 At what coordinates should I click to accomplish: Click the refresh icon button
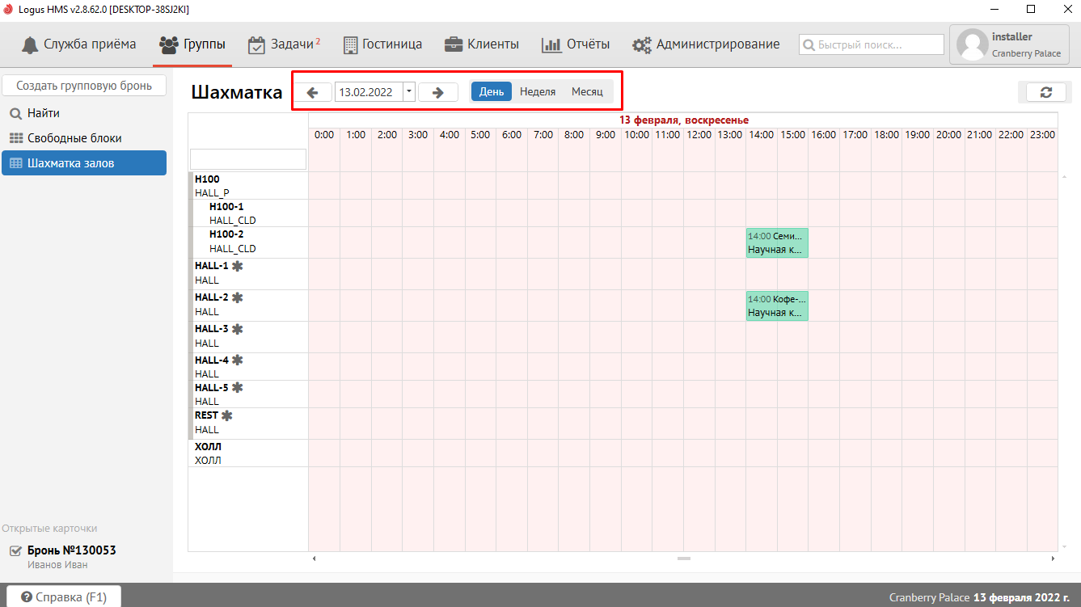pyautogui.click(x=1045, y=92)
